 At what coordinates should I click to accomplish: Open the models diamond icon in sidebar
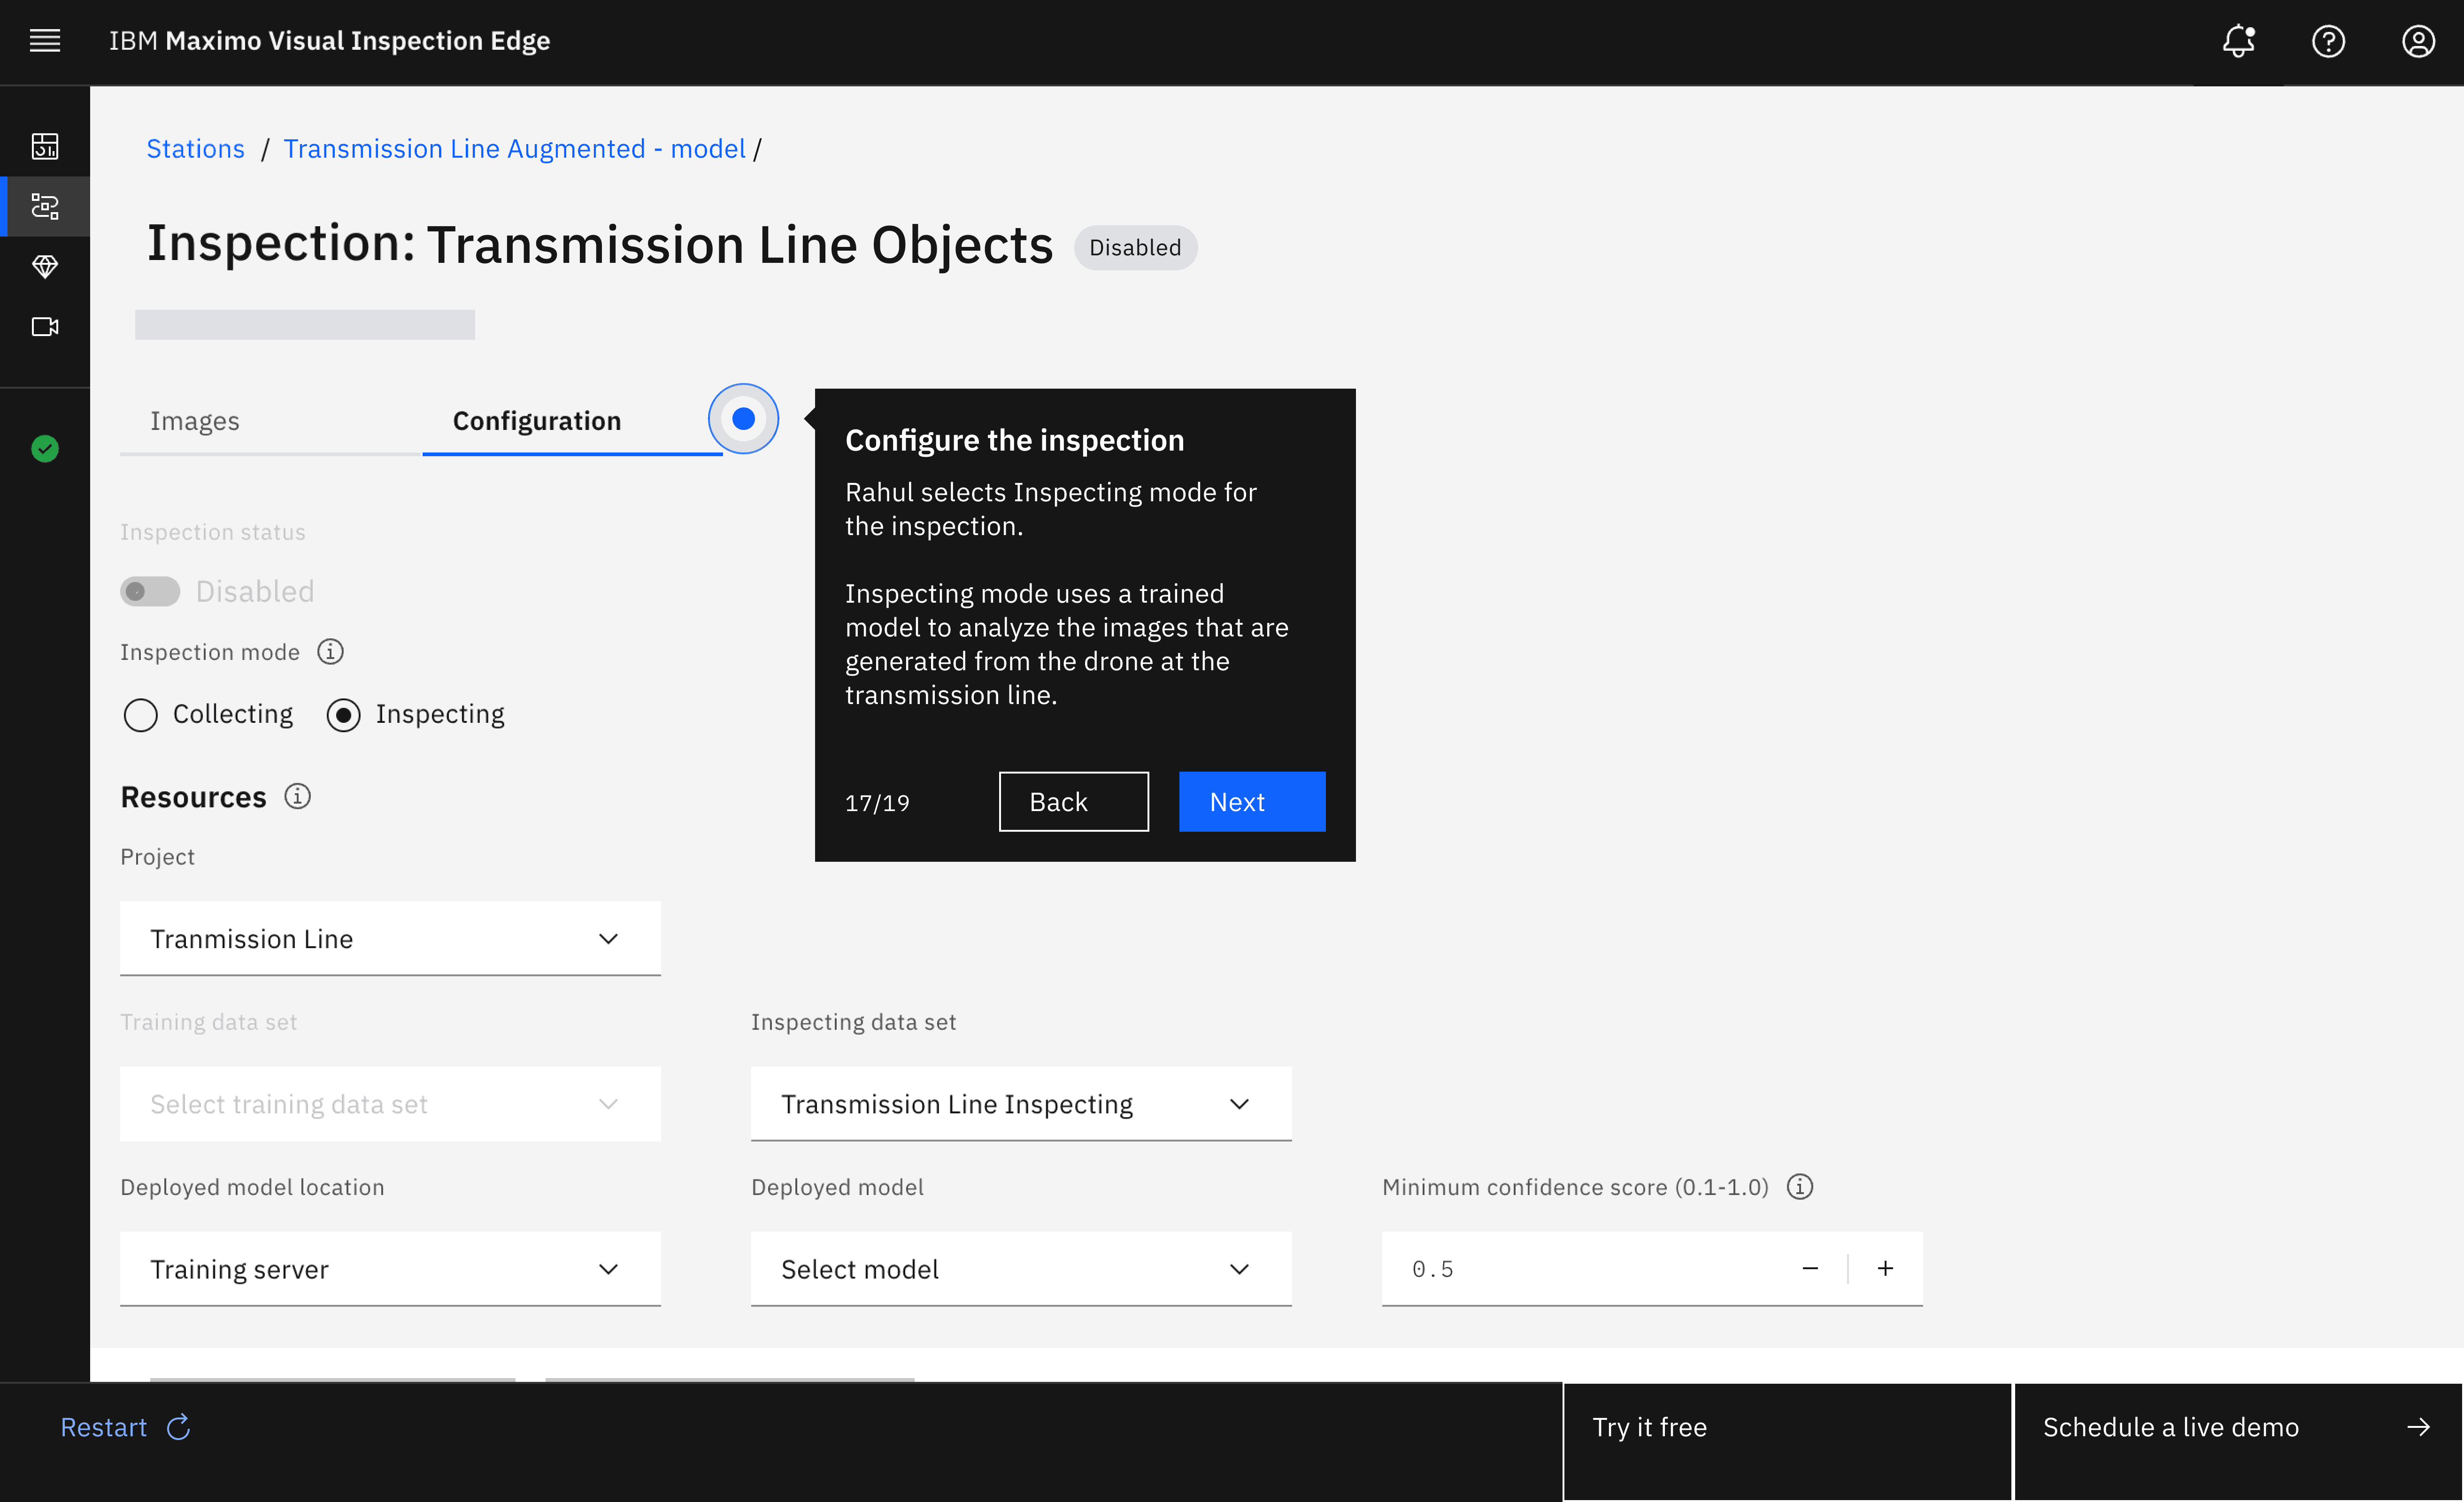[x=45, y=266]
